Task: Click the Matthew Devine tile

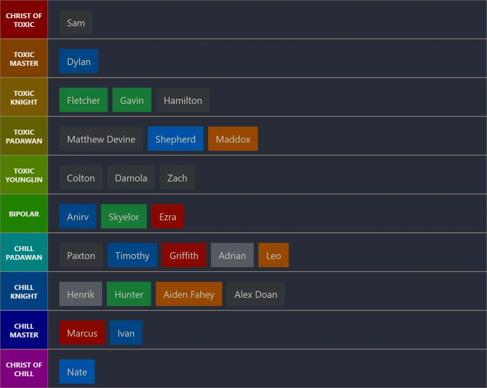Action: (x=101, y=139)
